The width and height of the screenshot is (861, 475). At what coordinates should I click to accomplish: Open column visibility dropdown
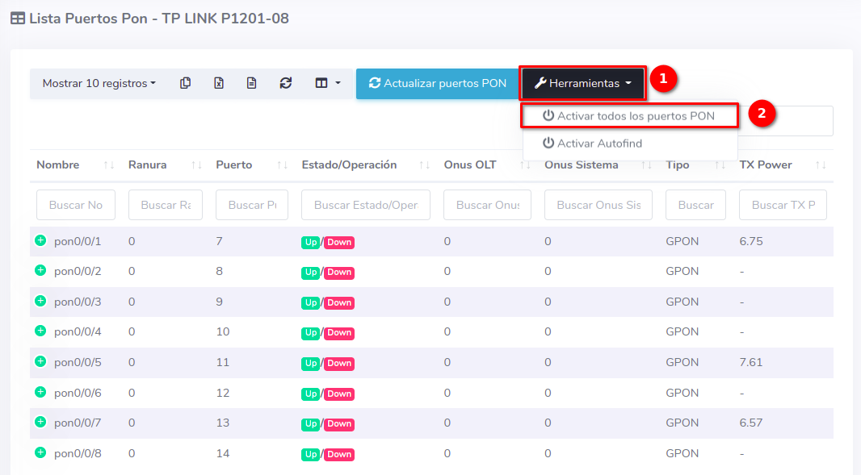point(327,83)
